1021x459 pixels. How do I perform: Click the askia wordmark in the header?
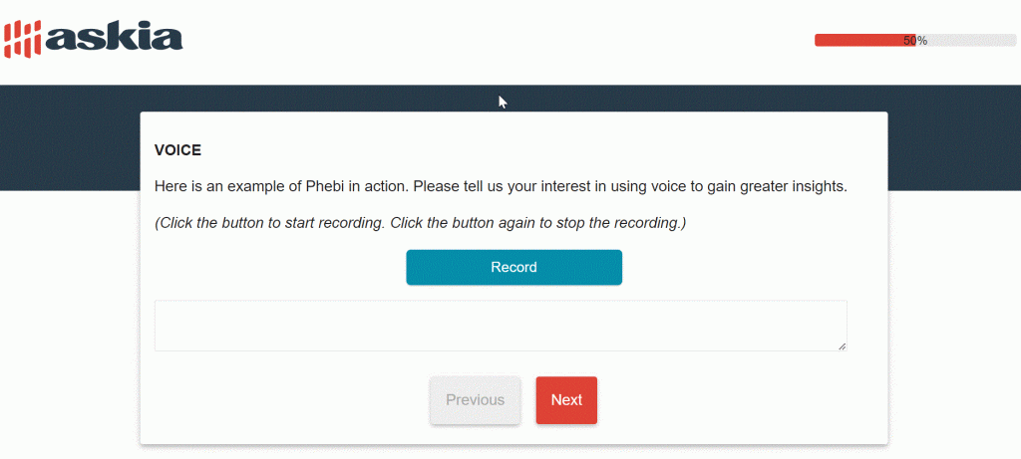pyautogui.click(x=114, y=39)
